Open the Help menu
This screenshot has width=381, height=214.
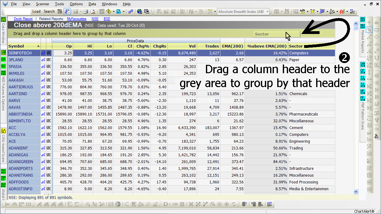tap(127, 4)
